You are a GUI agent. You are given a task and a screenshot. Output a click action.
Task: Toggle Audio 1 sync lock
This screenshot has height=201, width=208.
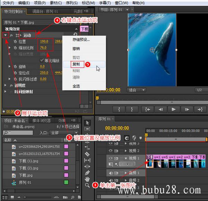tap(116, 173)
